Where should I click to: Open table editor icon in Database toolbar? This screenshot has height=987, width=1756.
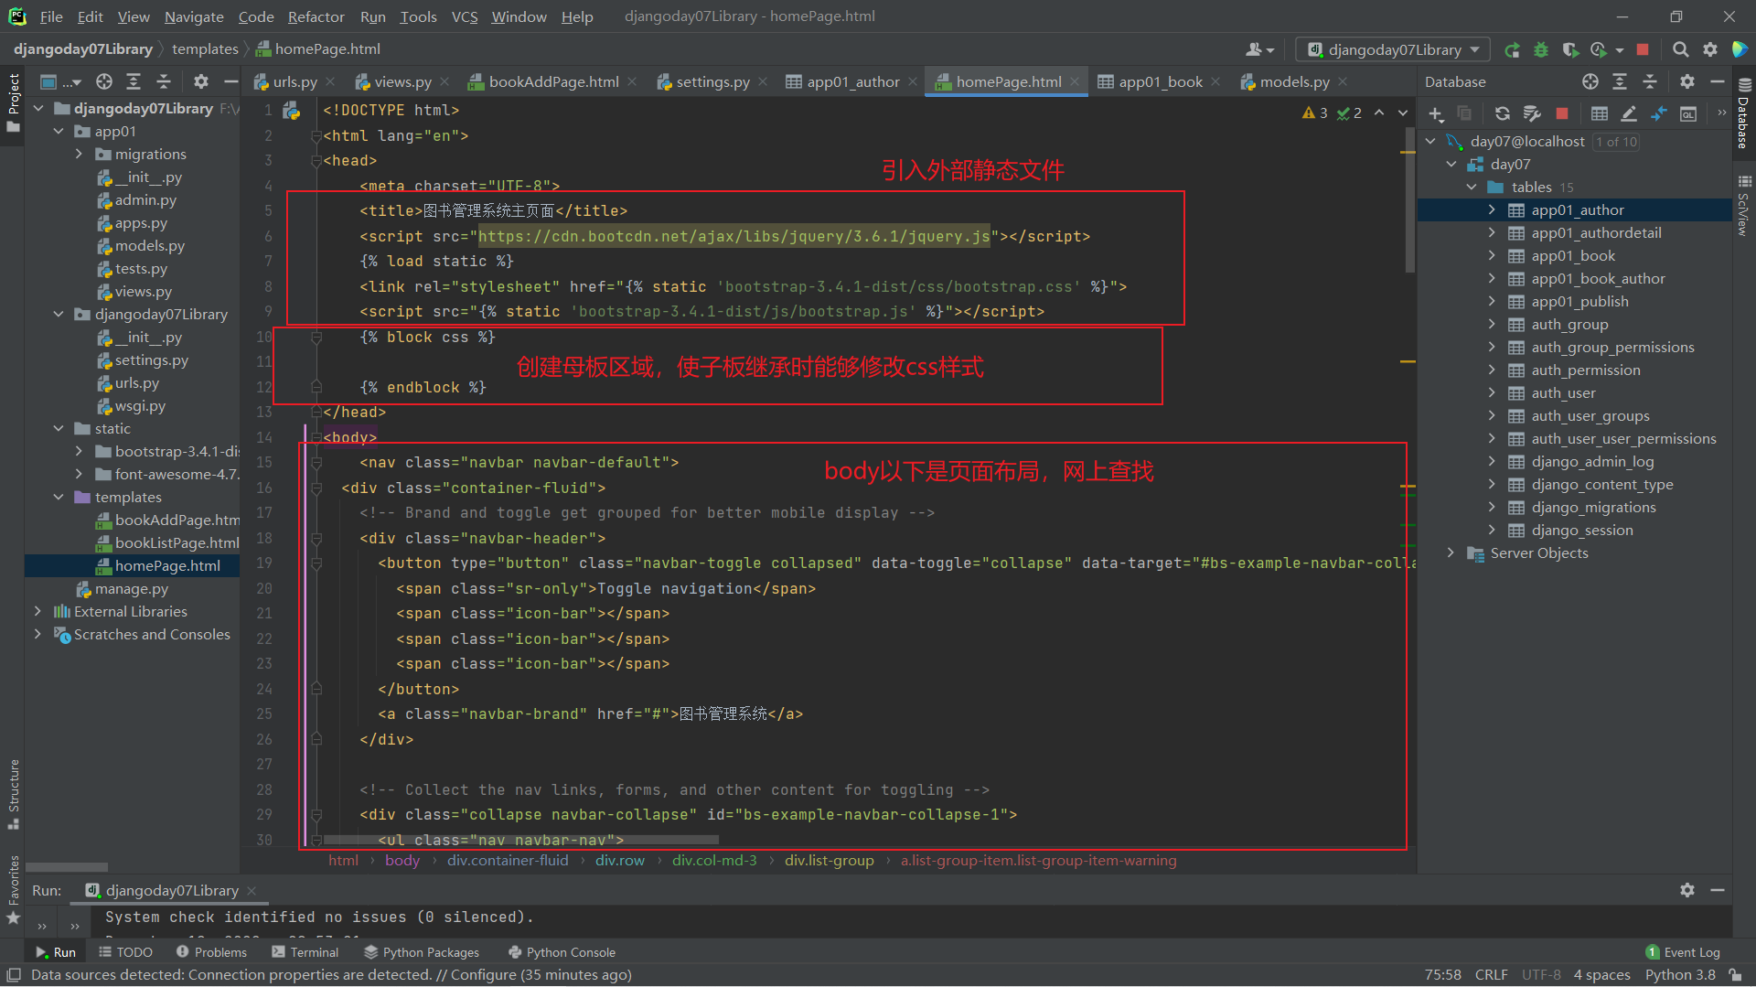click(1600, 114)
